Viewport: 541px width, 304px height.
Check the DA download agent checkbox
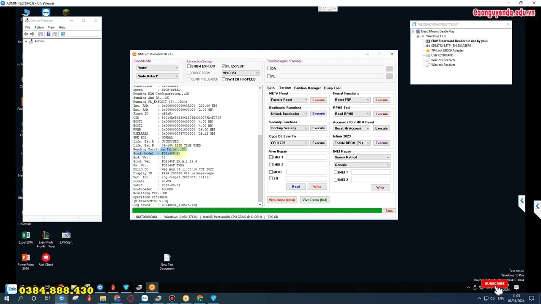269,68
